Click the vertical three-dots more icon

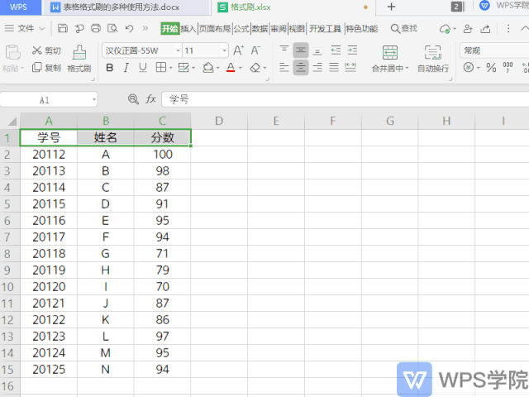[x=508, y=29]
